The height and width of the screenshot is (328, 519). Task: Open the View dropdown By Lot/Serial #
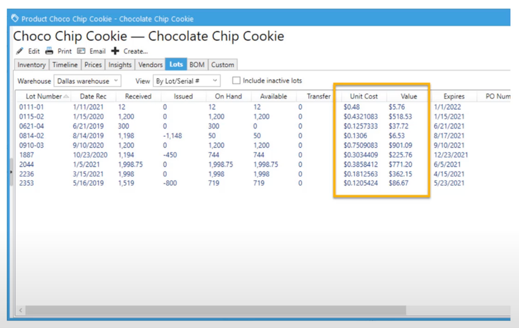[187, 81]
